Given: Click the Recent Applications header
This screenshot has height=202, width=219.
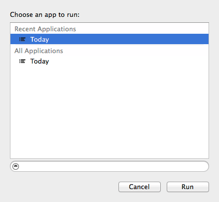Looking at the screenshot, I should [x=45, y=29].
